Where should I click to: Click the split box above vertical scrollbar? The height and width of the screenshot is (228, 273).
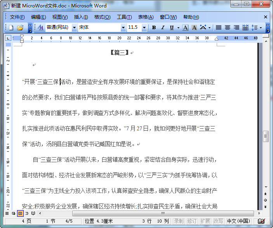266,36
